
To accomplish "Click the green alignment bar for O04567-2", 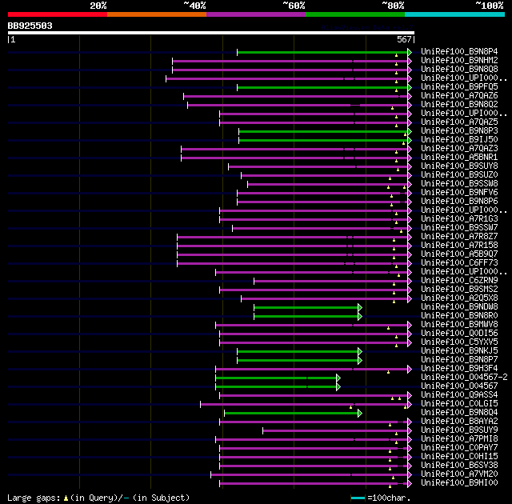I will click(x=276, y=378).
